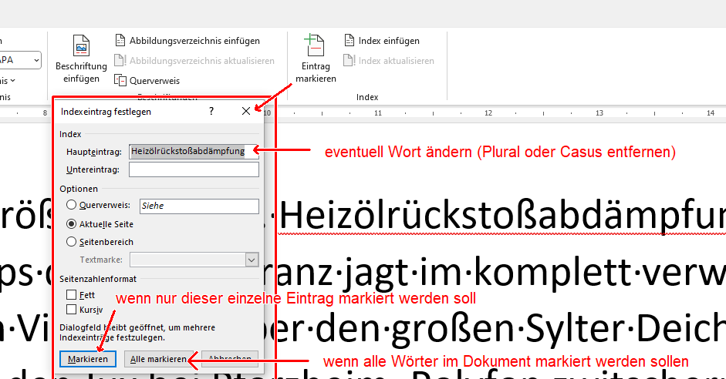Tick the Kursiv checkbox

[72, 310]
